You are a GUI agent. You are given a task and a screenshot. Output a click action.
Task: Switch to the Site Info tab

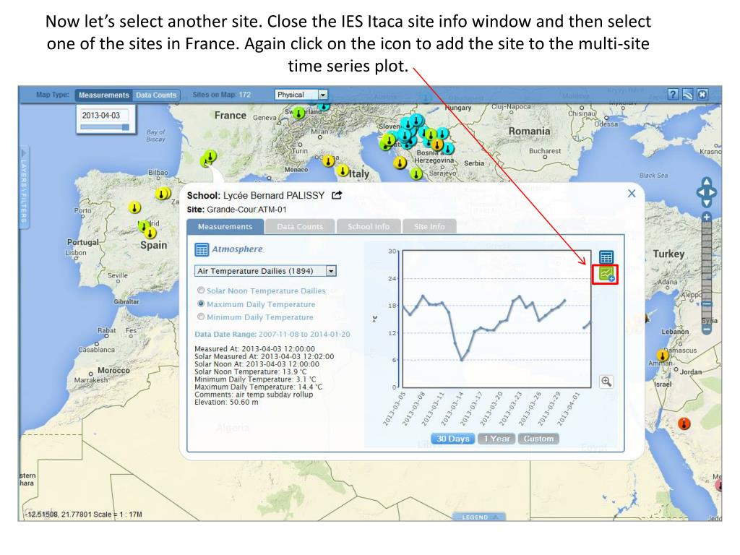pyautogui.click(x=429, y=226)
